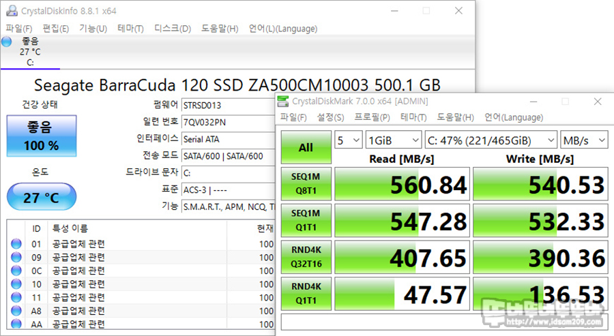Click status circle for attribute ID 09
Screen dimensions: 614x336
[x=16, y=257]
